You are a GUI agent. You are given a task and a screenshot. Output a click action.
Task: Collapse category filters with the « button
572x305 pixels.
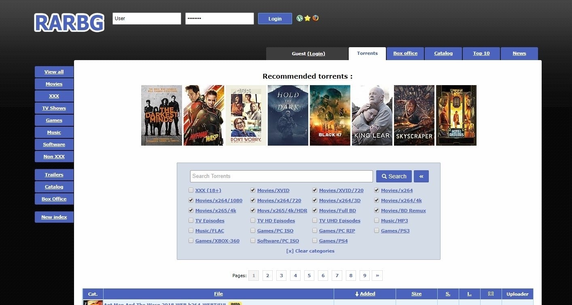click(421, 176)
